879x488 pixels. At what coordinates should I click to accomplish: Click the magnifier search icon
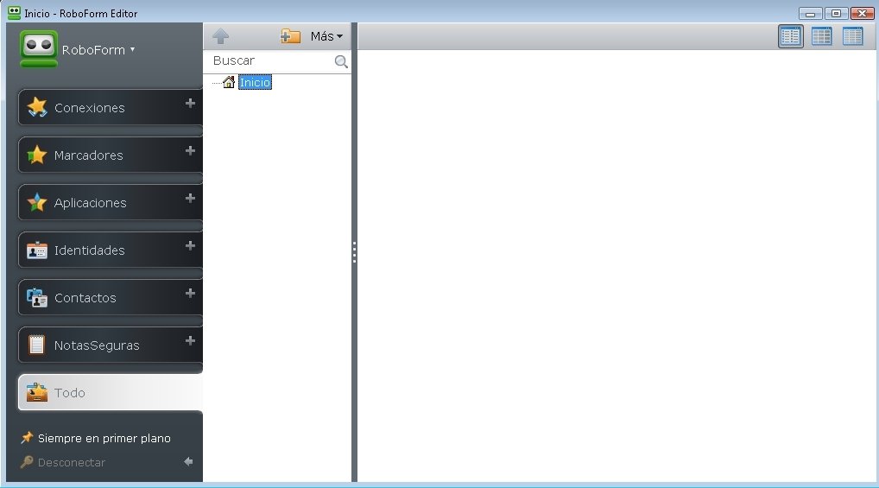341,61
